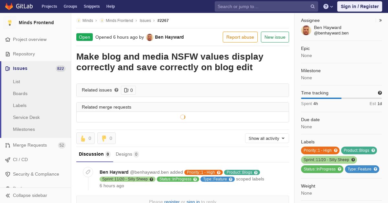Viewport: 388px width, 203px height.
Task: Click the related issues count badge
Action: [128, 90]
